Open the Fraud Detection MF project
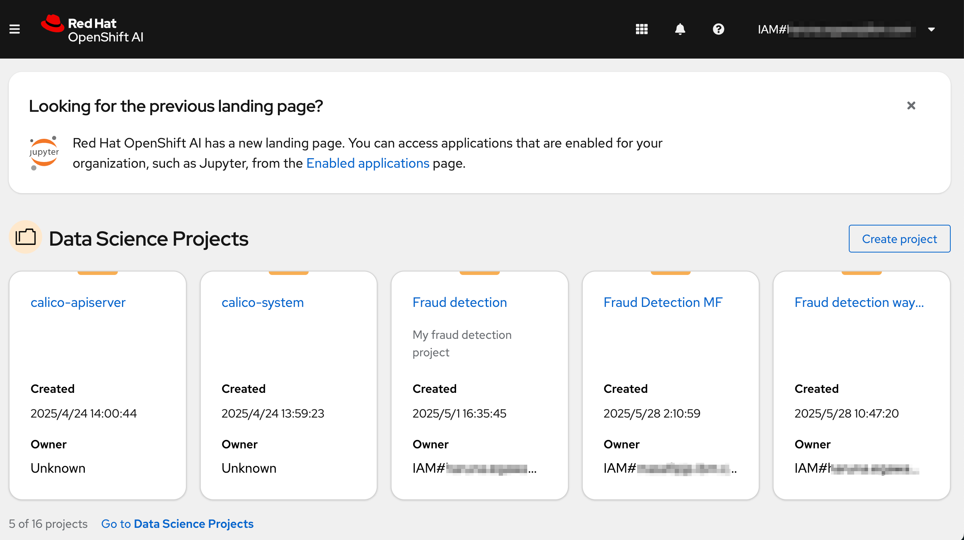This screenshot has height=540, width=964. [662, 302]
